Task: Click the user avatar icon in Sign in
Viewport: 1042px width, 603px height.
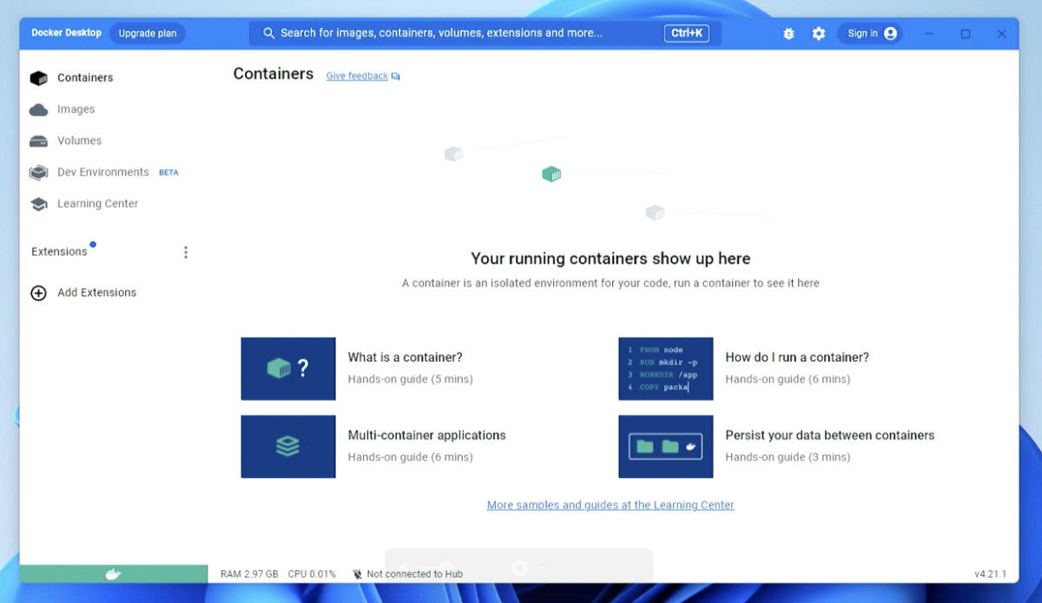Action: (890, 34)
